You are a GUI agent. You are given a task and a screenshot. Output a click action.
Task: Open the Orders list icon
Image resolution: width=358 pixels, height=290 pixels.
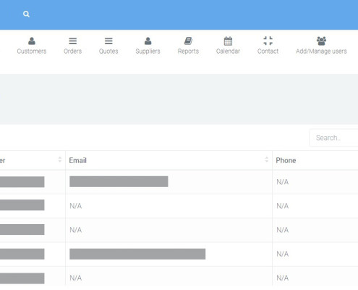point(72,41)
